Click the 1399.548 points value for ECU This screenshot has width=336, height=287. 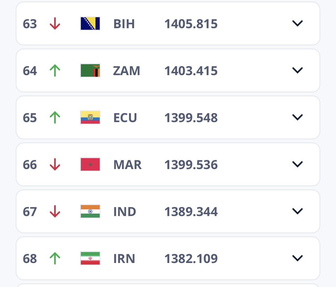[191, 118]
